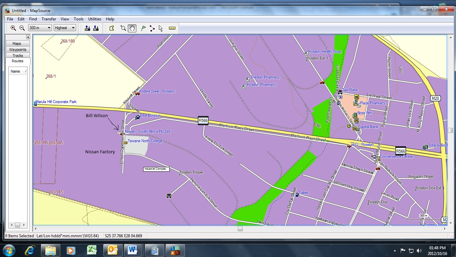Open the Edit menu
This screenshot has width=456, height=257.
21,19
